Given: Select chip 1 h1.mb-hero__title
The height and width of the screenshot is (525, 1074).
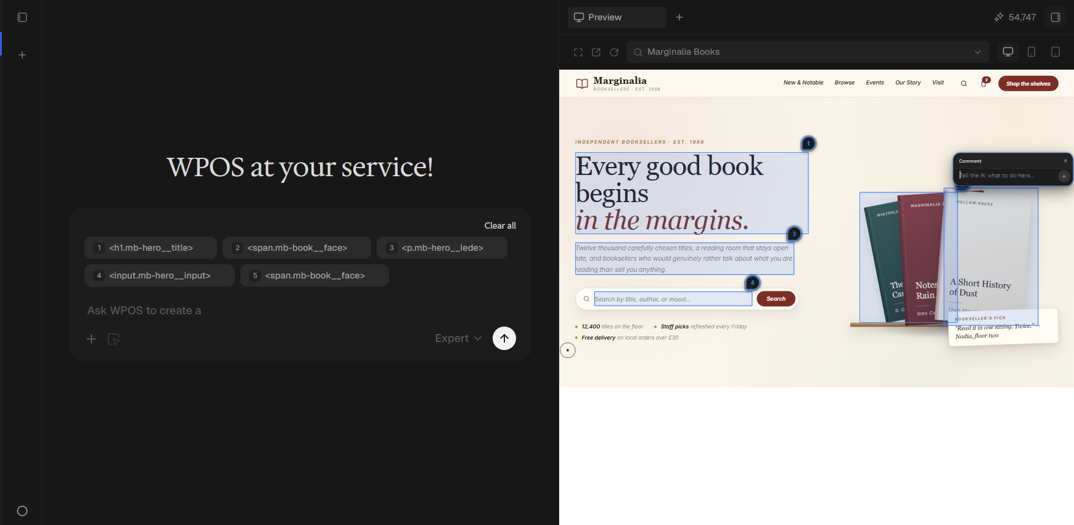Looking at the screenshot, I should click(150, 248).
